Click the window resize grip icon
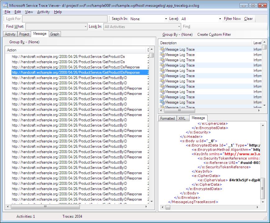 tap(265, 218)
